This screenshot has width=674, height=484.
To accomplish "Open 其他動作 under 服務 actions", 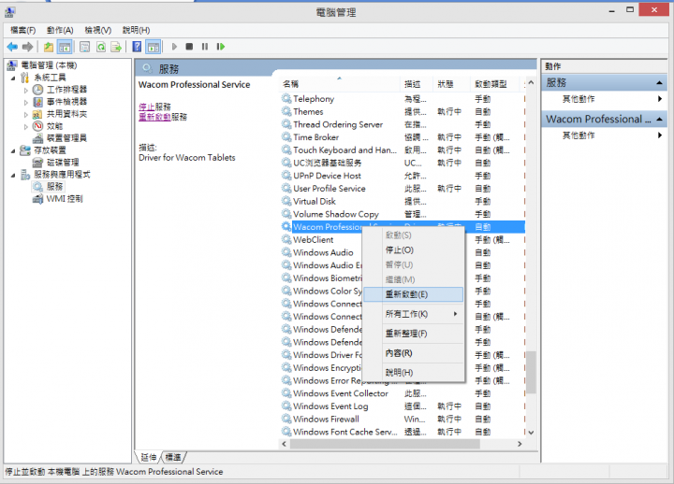I will coord(579,99).
